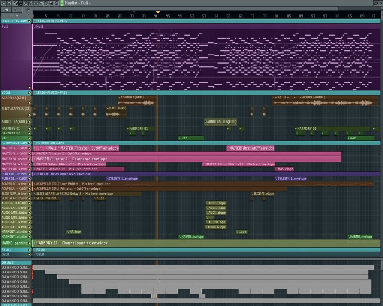This screenshot has width=383, height=306.
Task: Click the green play button beside Playlist title
Action: tap(62, 3)
